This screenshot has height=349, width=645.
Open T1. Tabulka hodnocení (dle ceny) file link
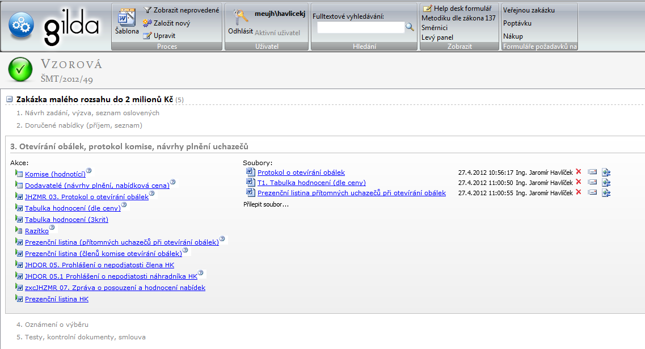coord(311,183)
